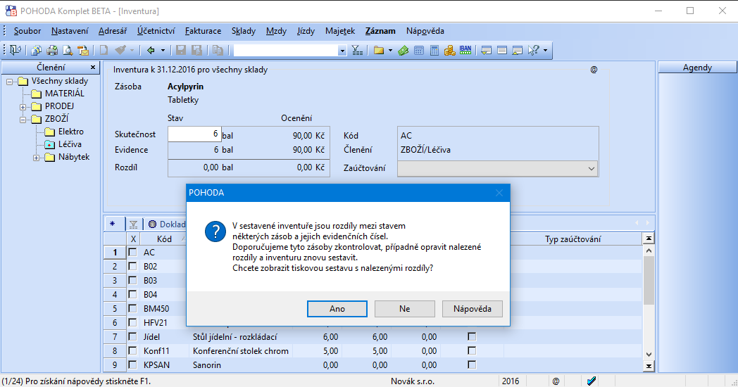
Task: Click the Agendy panel header
Action: pos(697,68)
